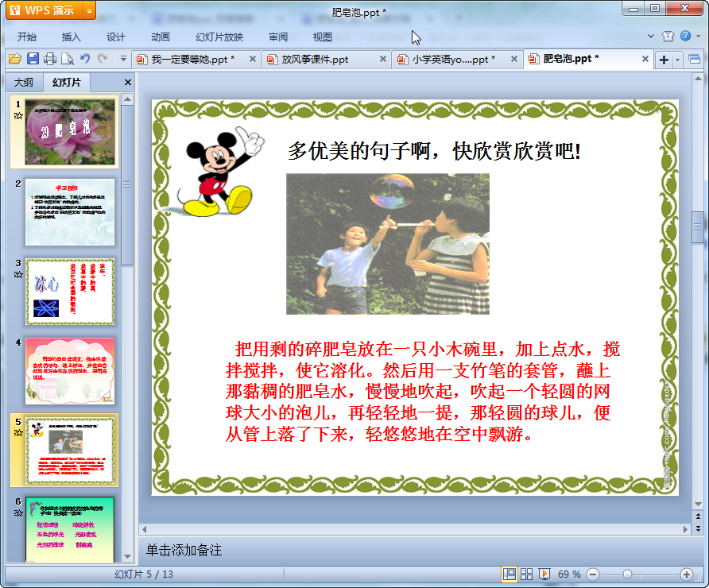Screen dimensions: 709x588
Task: Save the presentation with floppy disk icon
Action: point(33,59)
